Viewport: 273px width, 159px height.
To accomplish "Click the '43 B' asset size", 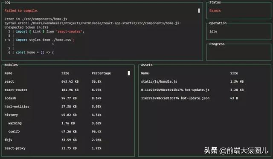I will point(234,98).
